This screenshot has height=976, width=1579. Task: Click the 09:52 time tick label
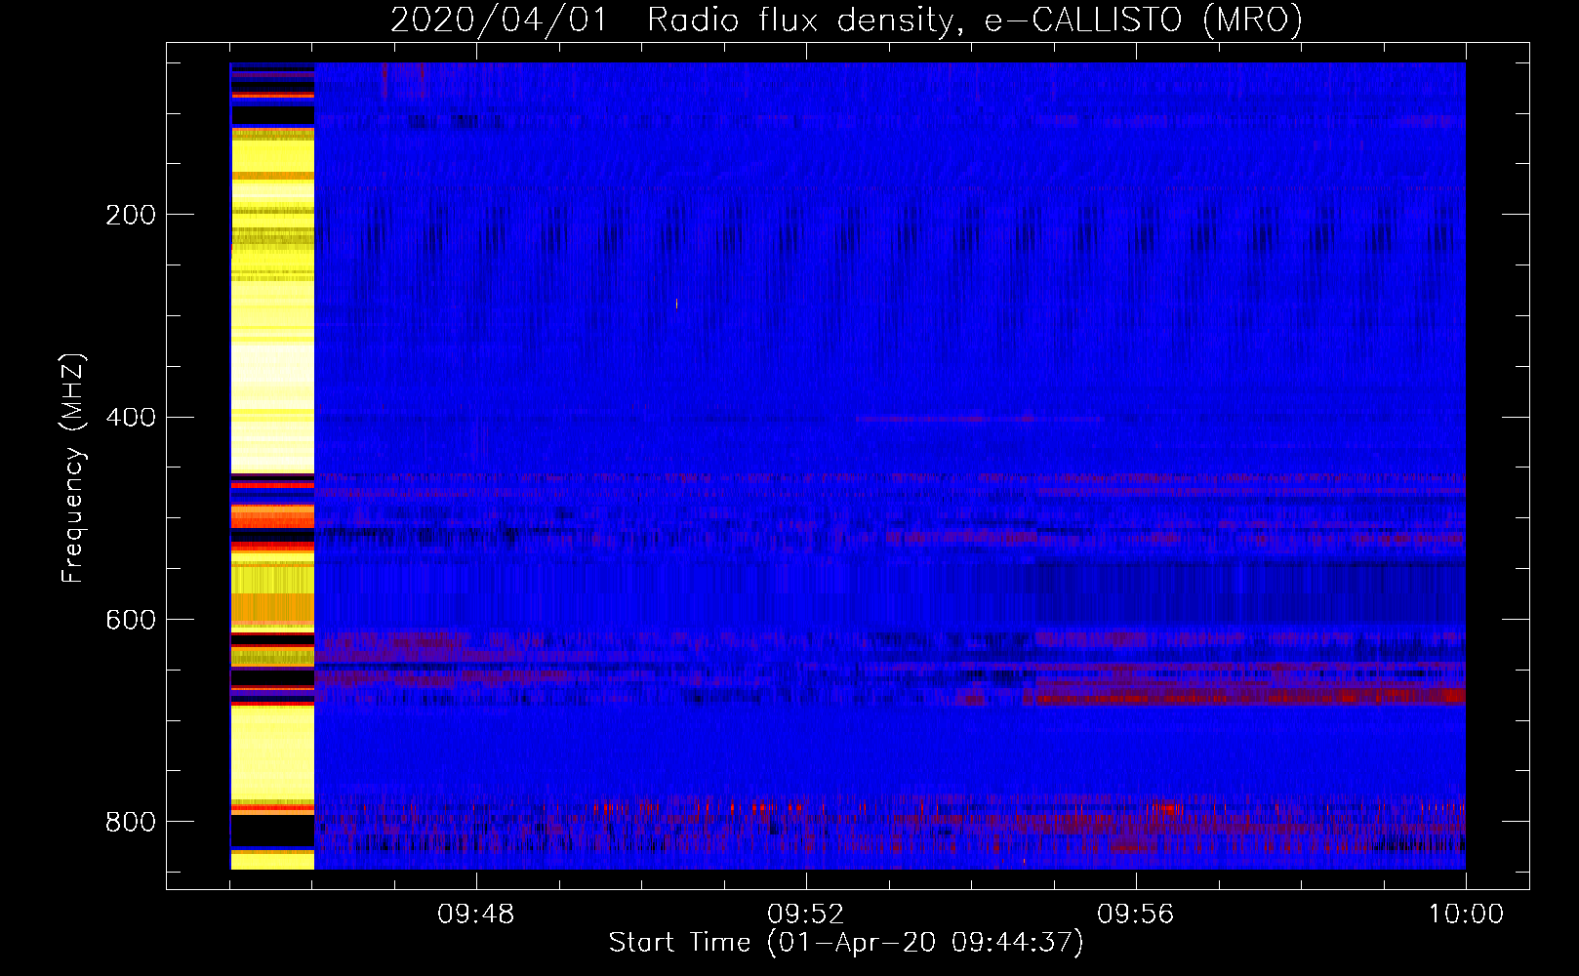tap(806, 915)
